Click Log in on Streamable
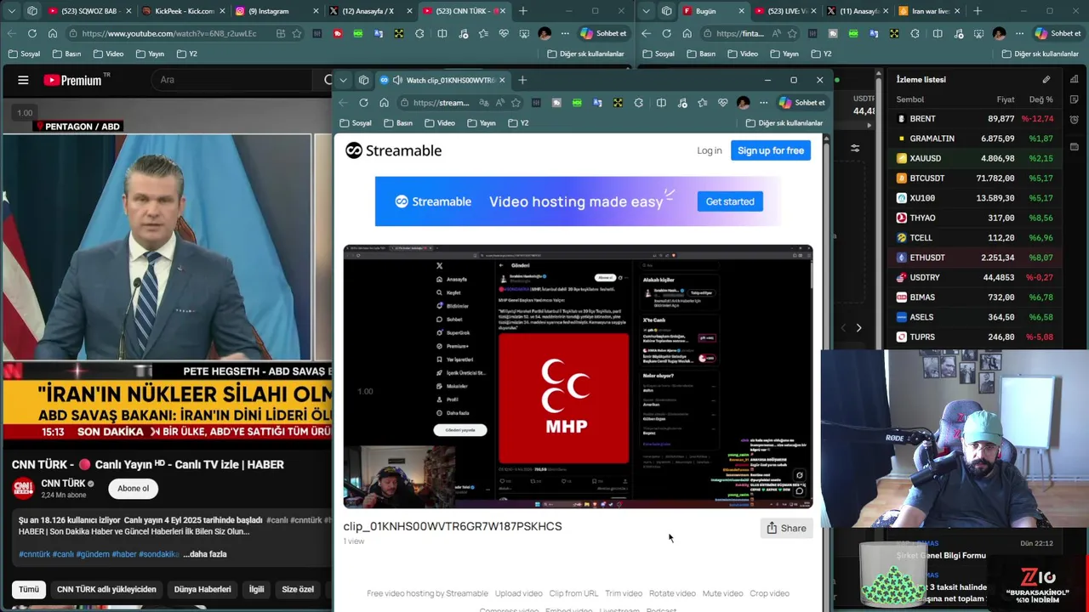 [709, 150]
